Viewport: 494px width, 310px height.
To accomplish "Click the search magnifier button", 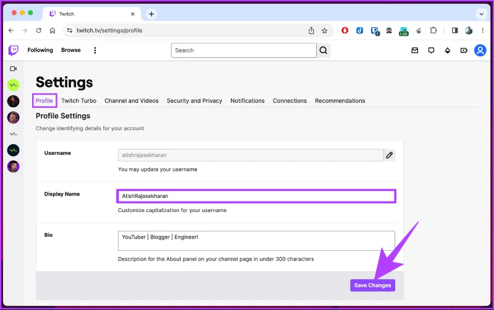I will [x=323, y=51].
